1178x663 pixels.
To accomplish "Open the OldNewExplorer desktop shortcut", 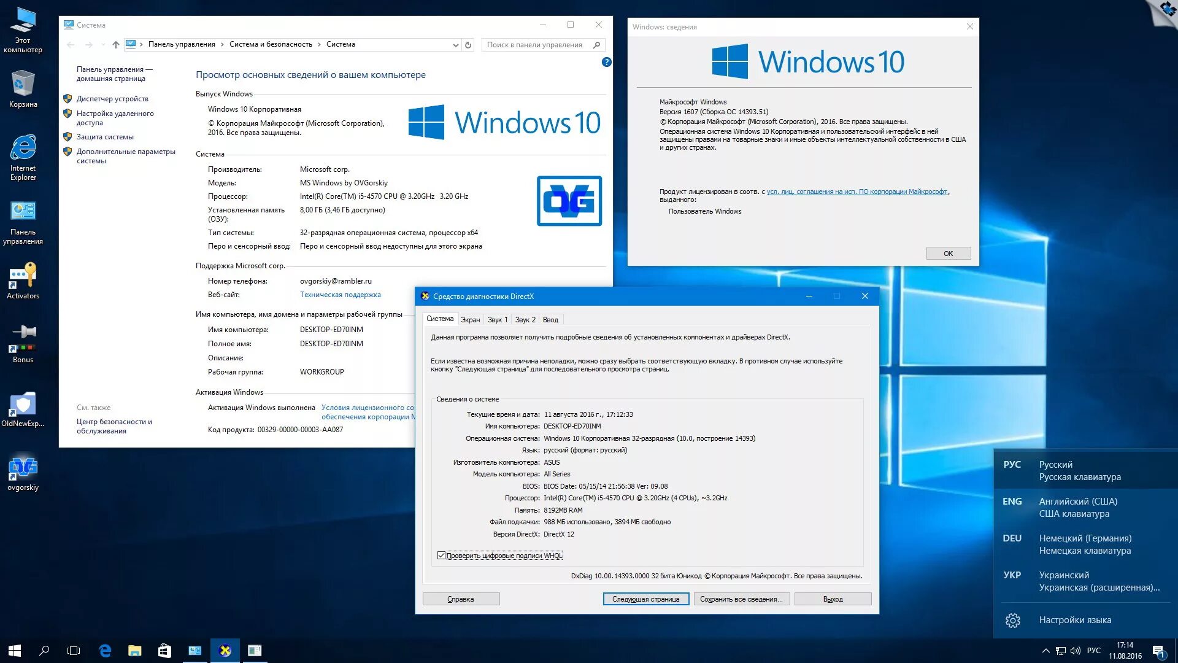I will tap(23, 408).
